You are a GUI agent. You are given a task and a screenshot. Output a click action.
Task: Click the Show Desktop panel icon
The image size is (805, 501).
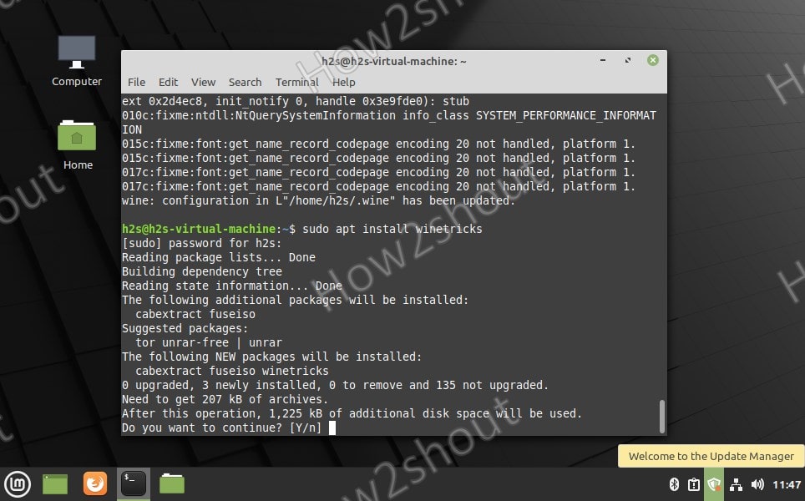point(55,484)
